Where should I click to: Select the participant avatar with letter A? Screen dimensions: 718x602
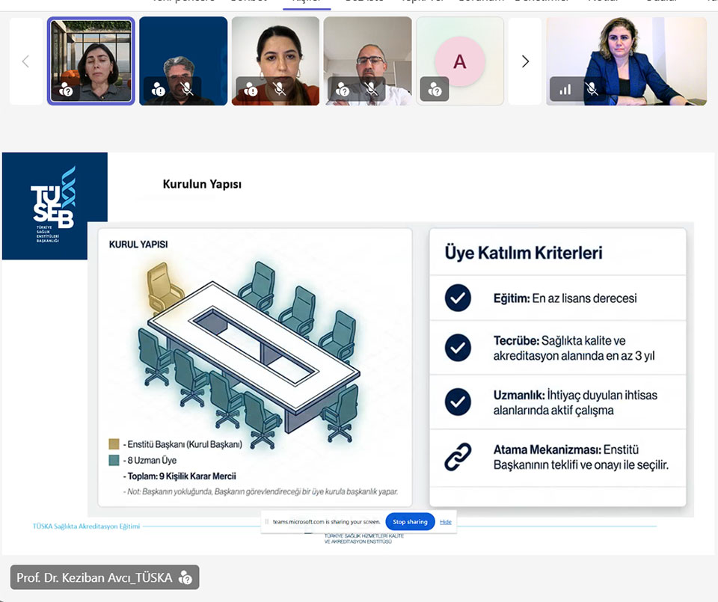[459, 61]
